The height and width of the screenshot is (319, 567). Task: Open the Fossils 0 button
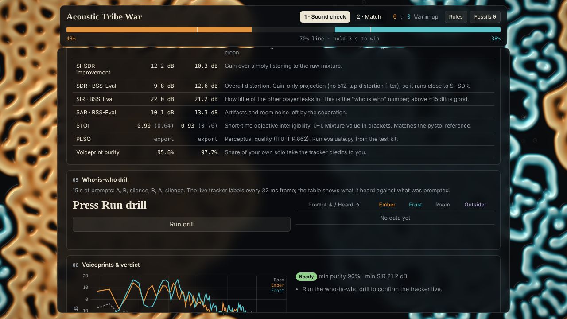click(x=485, y=17)
